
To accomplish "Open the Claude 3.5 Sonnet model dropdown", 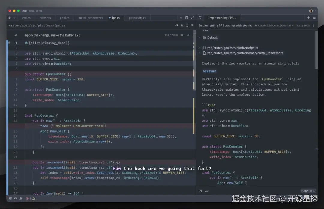I will [x=274, y=25].
